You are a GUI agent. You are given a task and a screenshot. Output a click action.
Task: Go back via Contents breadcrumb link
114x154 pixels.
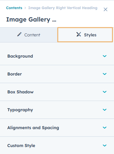pyautogui.click(x=14, y=8)
